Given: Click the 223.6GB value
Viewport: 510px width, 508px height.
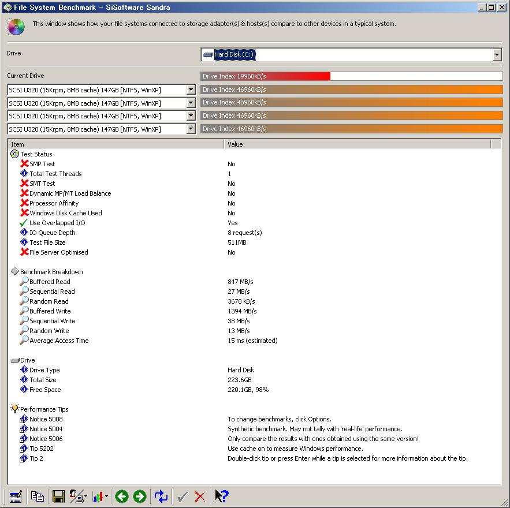Looking at the screenshot, I should (x=239, y=380).
